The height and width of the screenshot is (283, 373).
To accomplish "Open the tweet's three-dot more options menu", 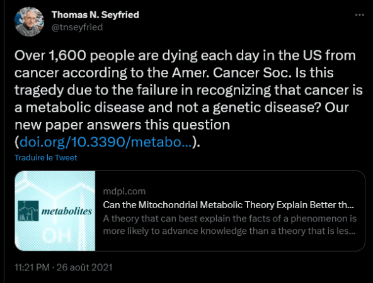I will point(359,15).
